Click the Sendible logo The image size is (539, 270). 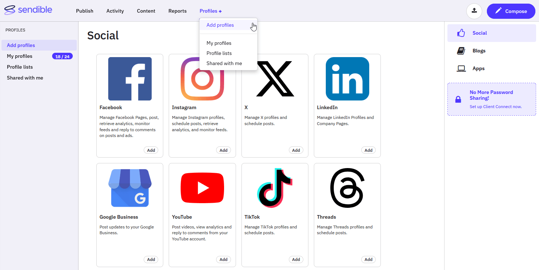coord(29,10)
